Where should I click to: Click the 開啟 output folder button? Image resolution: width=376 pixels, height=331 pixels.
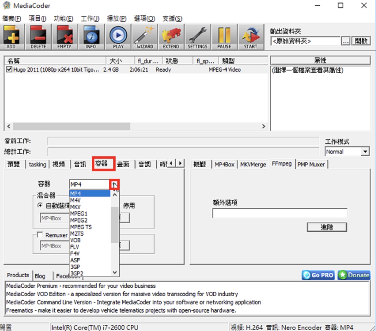click(361, 41)
